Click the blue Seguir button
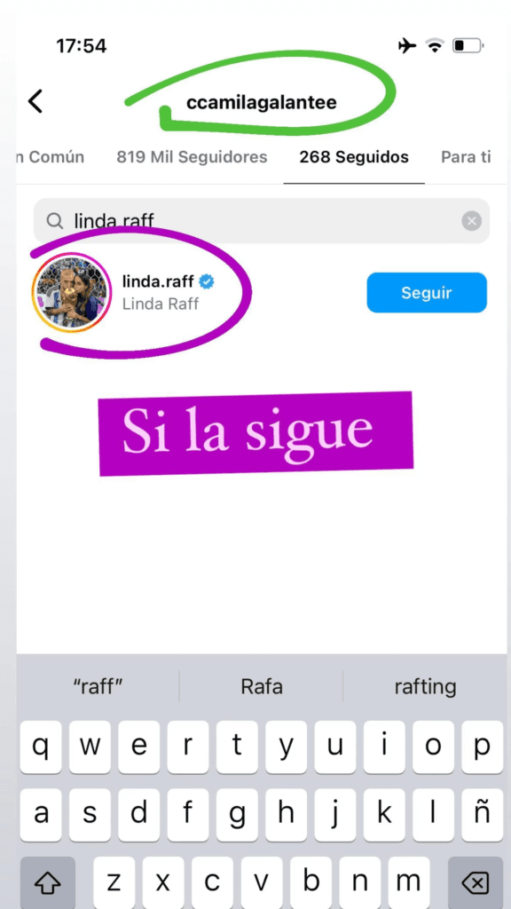 pyautogui.click(x=427, y=293)
